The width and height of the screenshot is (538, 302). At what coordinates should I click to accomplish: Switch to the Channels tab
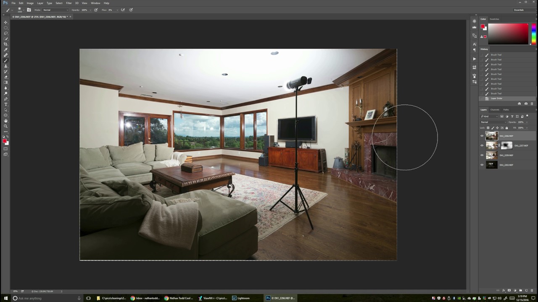[495, 110]
